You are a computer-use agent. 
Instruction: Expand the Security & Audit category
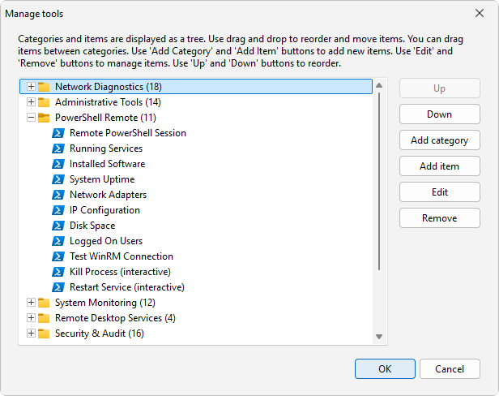click(31, 334)
